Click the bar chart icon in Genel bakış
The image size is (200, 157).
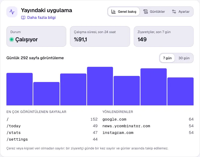(113, 12)
